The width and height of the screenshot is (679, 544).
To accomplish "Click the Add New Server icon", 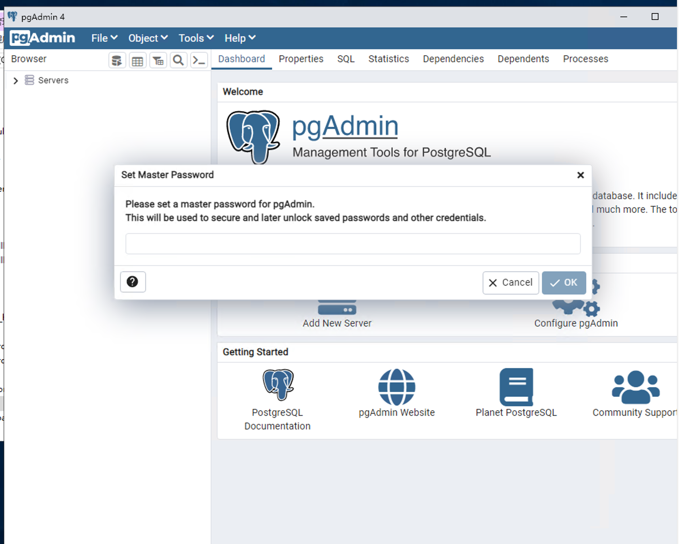I will click(337, 307).
